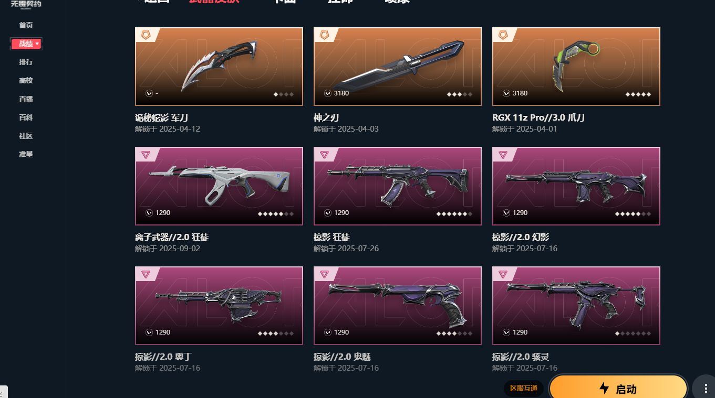Click the upgrade level diamonds on 掠影 狂徒 card

pos(454,214)
